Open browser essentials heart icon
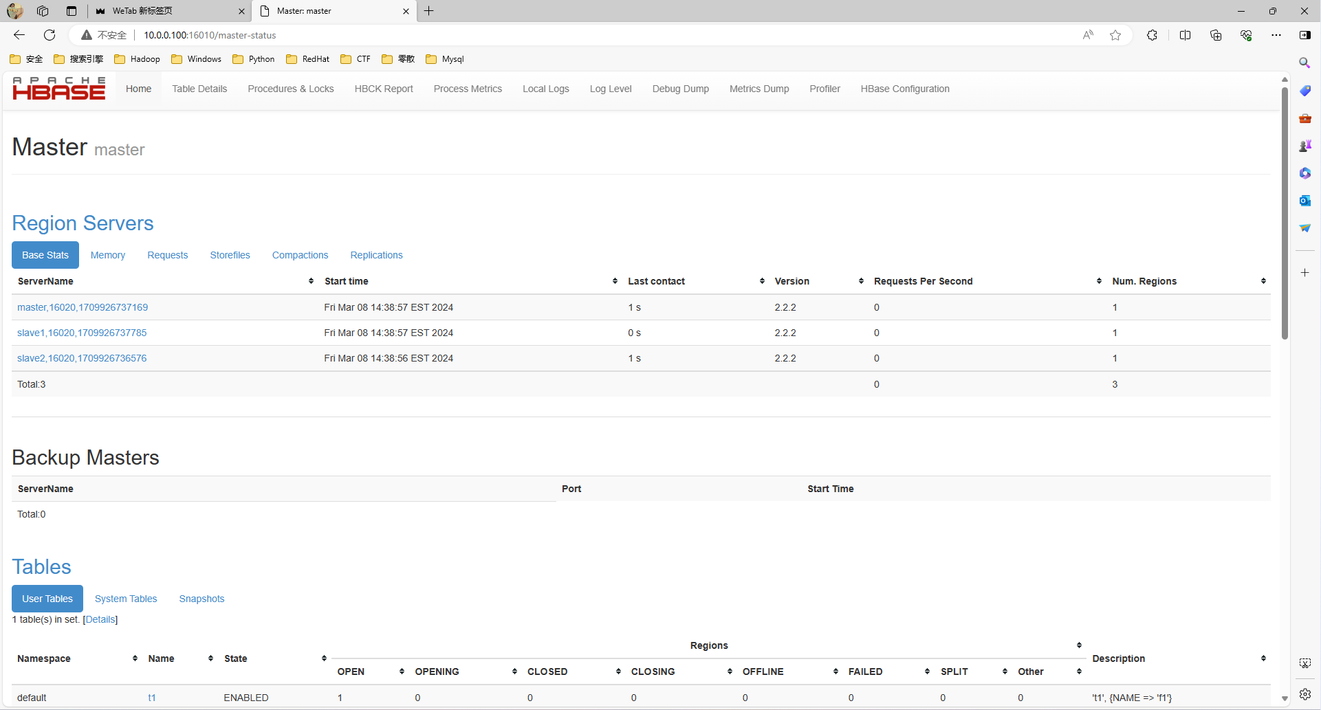Image resolution: width=1321 pixels, height=710 pixels. [x=1246, y=35]
